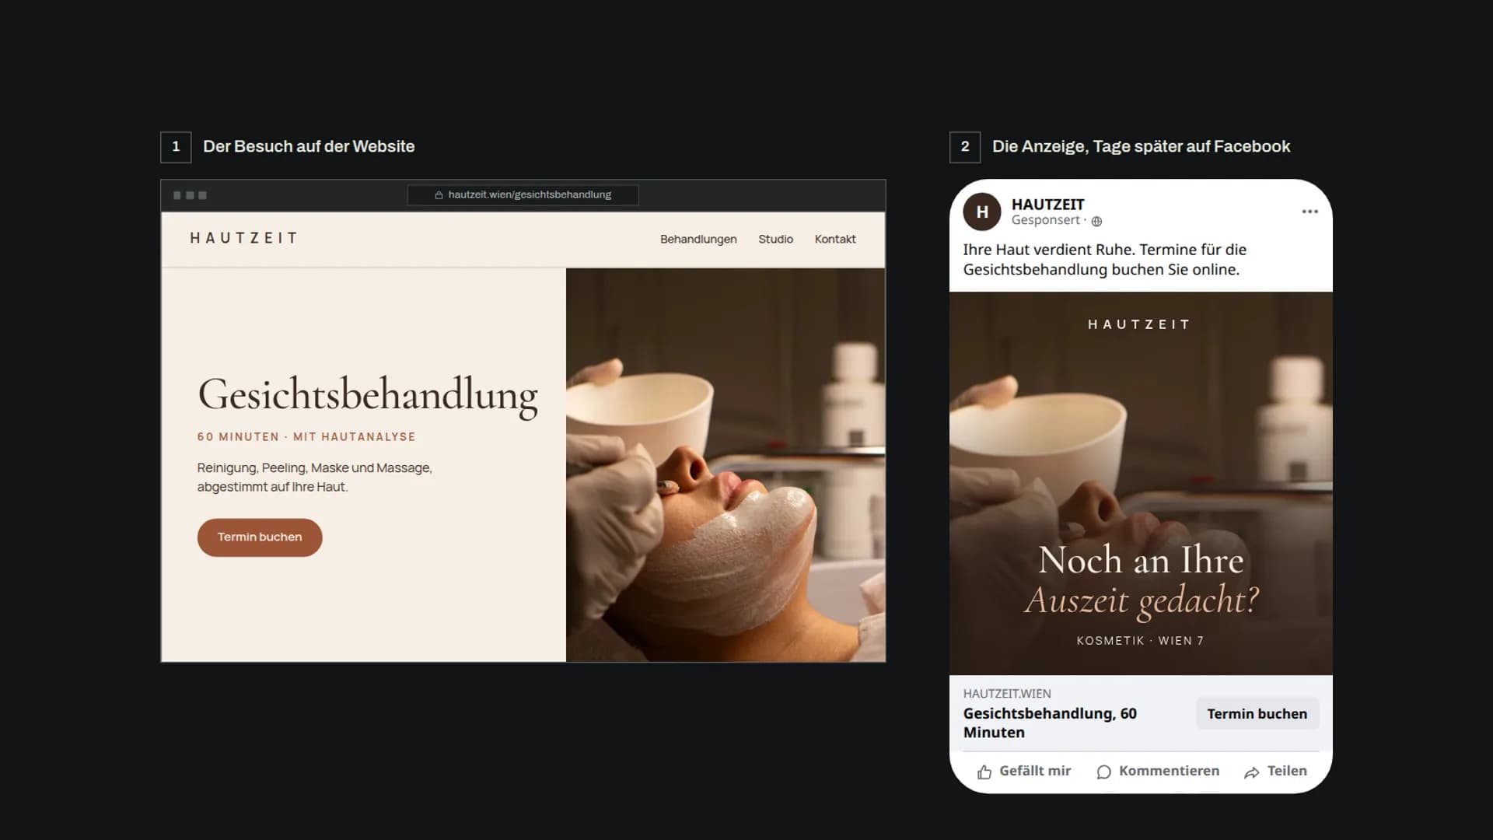Screen dimensions: 1493x840
Task: Click the Gesponsert label in the ad
Action: [1046, 220]
